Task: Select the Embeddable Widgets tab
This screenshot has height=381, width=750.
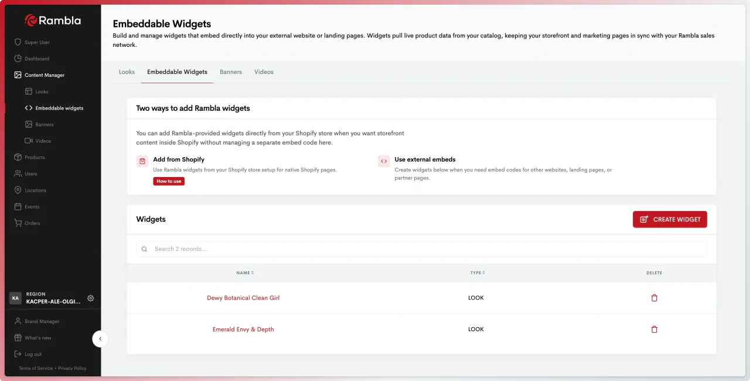Action: coord(177,72)
